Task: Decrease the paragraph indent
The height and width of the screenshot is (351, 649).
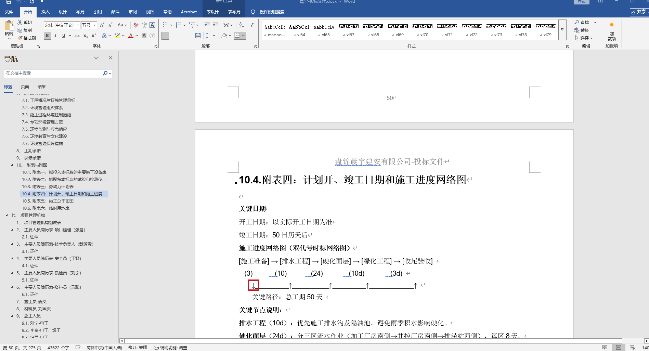Action: click(x=207, y=25)
